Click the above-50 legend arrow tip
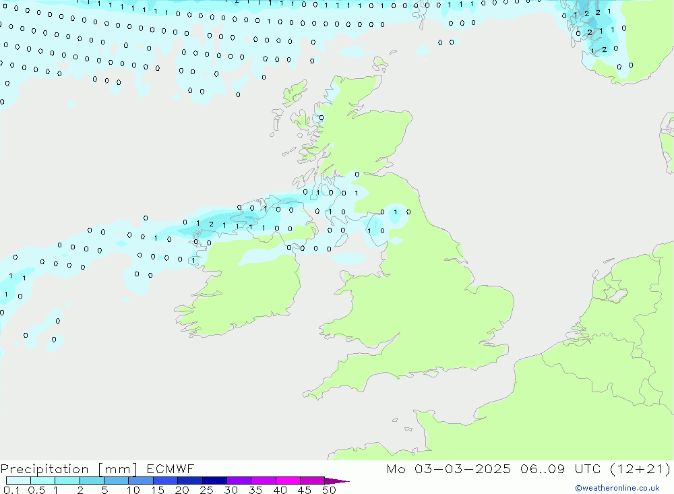The width and height of the screenshot is (674, 494). coord(337,481)
